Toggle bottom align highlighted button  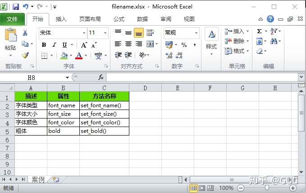(x=139, y=33)
